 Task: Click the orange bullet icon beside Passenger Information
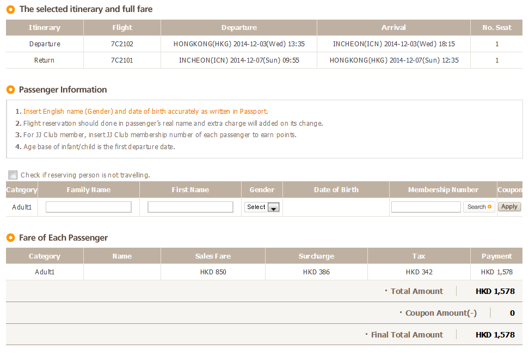point(10,90)
